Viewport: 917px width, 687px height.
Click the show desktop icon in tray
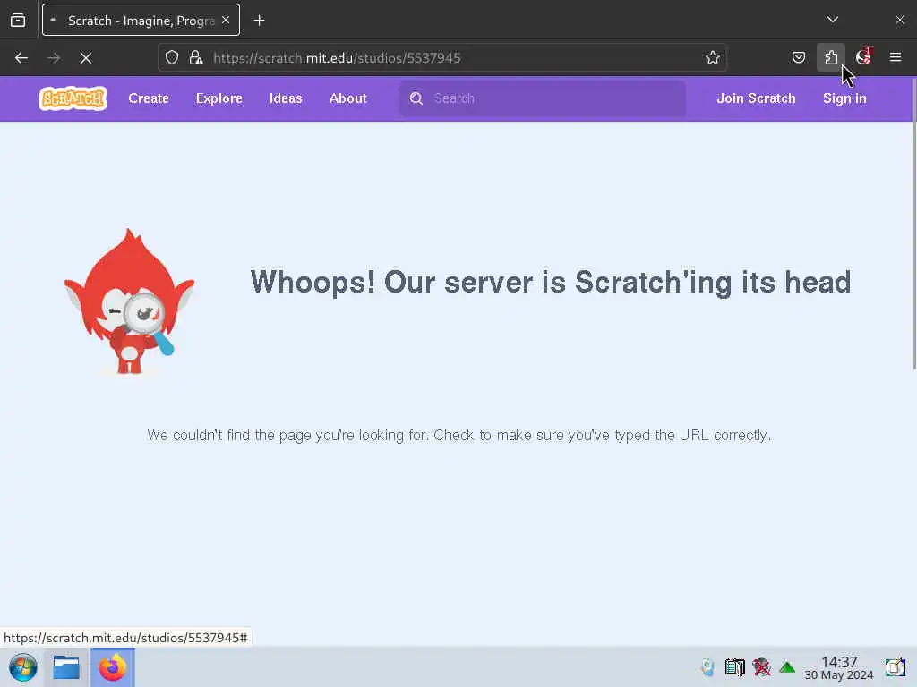click(896, 667)
